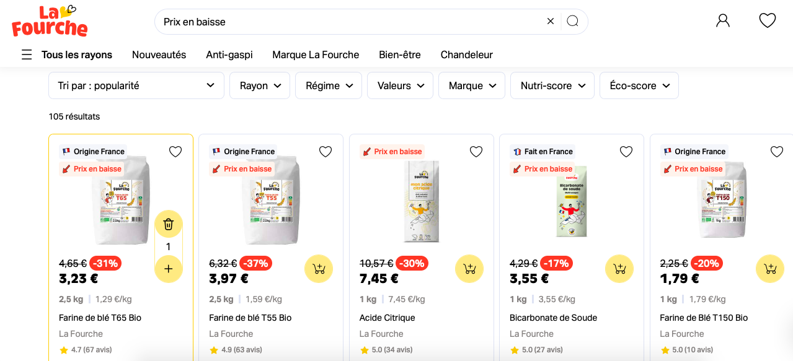Open the Rayon filter dropdown
Viewport: 793px width, 361px height.
(x=259, y=85)
